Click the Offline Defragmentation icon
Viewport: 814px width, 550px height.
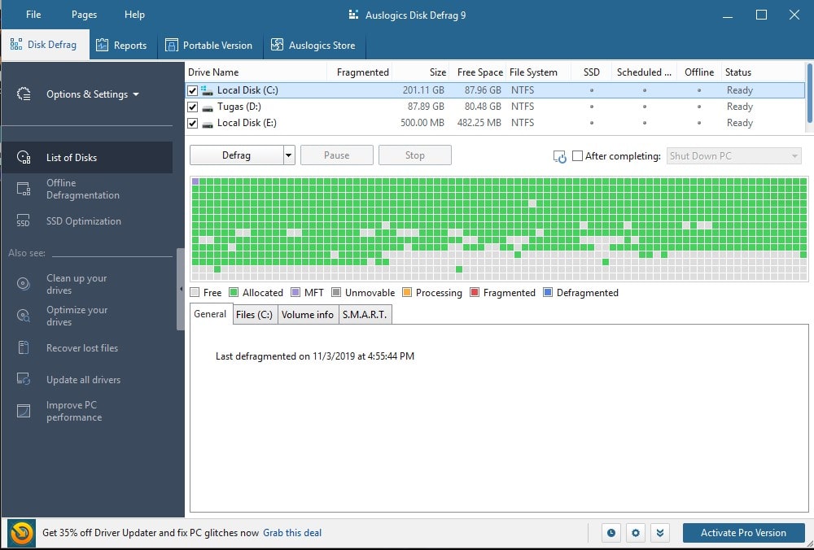[x=24, y=189]
